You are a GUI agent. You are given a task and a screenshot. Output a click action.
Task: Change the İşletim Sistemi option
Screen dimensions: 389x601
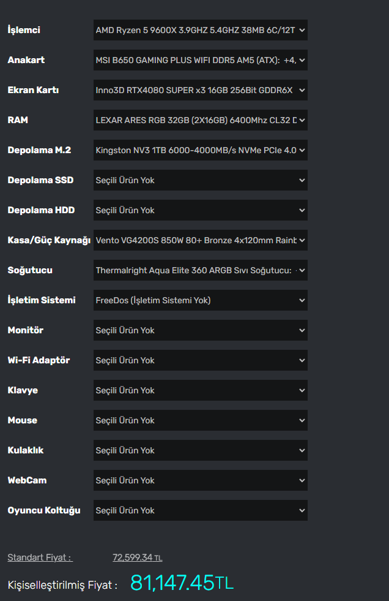(200, 300)
